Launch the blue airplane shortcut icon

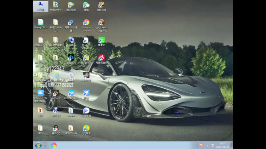[x=86, y=94]
